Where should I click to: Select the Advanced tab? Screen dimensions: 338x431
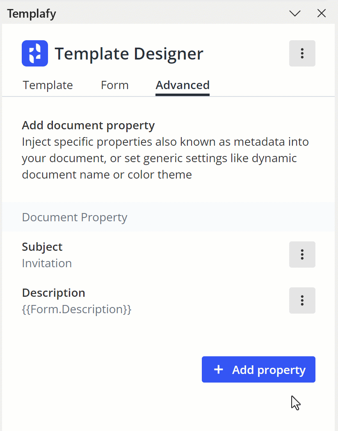point(183,85)
